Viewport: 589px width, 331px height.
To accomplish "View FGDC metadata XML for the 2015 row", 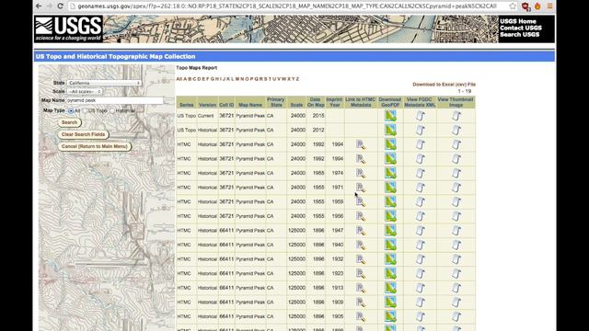I will coord(421,116).
